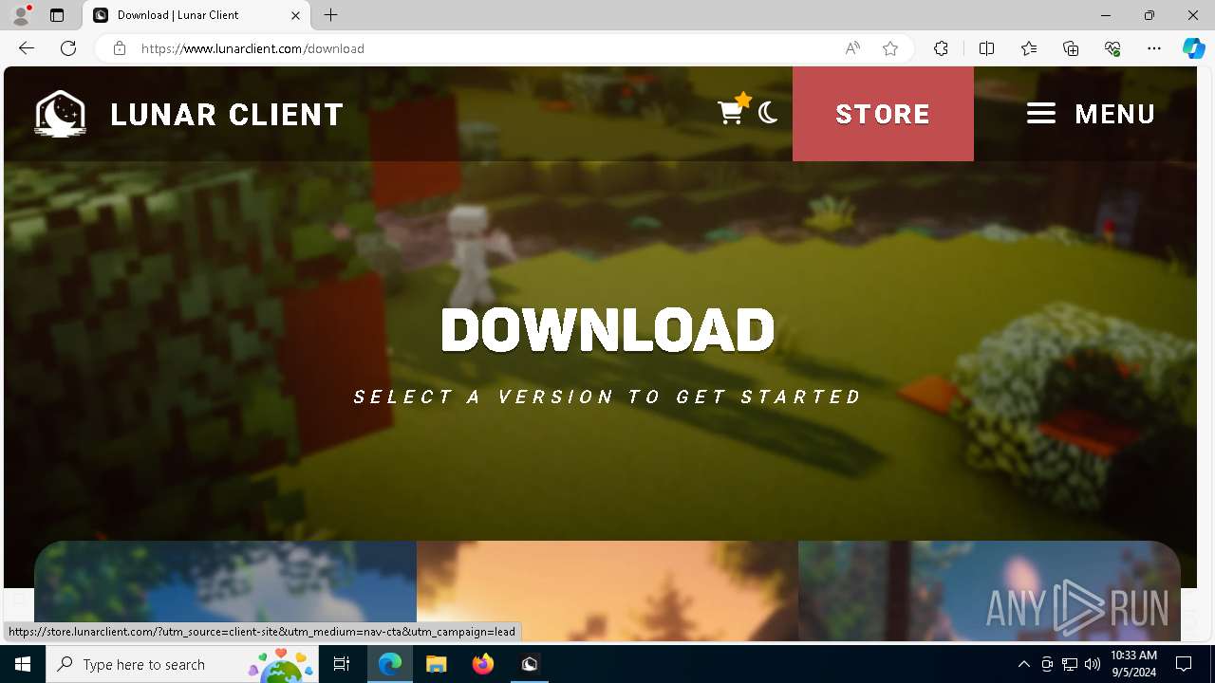Viewport: 1215px width, 683px height.
Task: Click the taskbar search box
Action: pyautogui.click(x=182, y=664)
